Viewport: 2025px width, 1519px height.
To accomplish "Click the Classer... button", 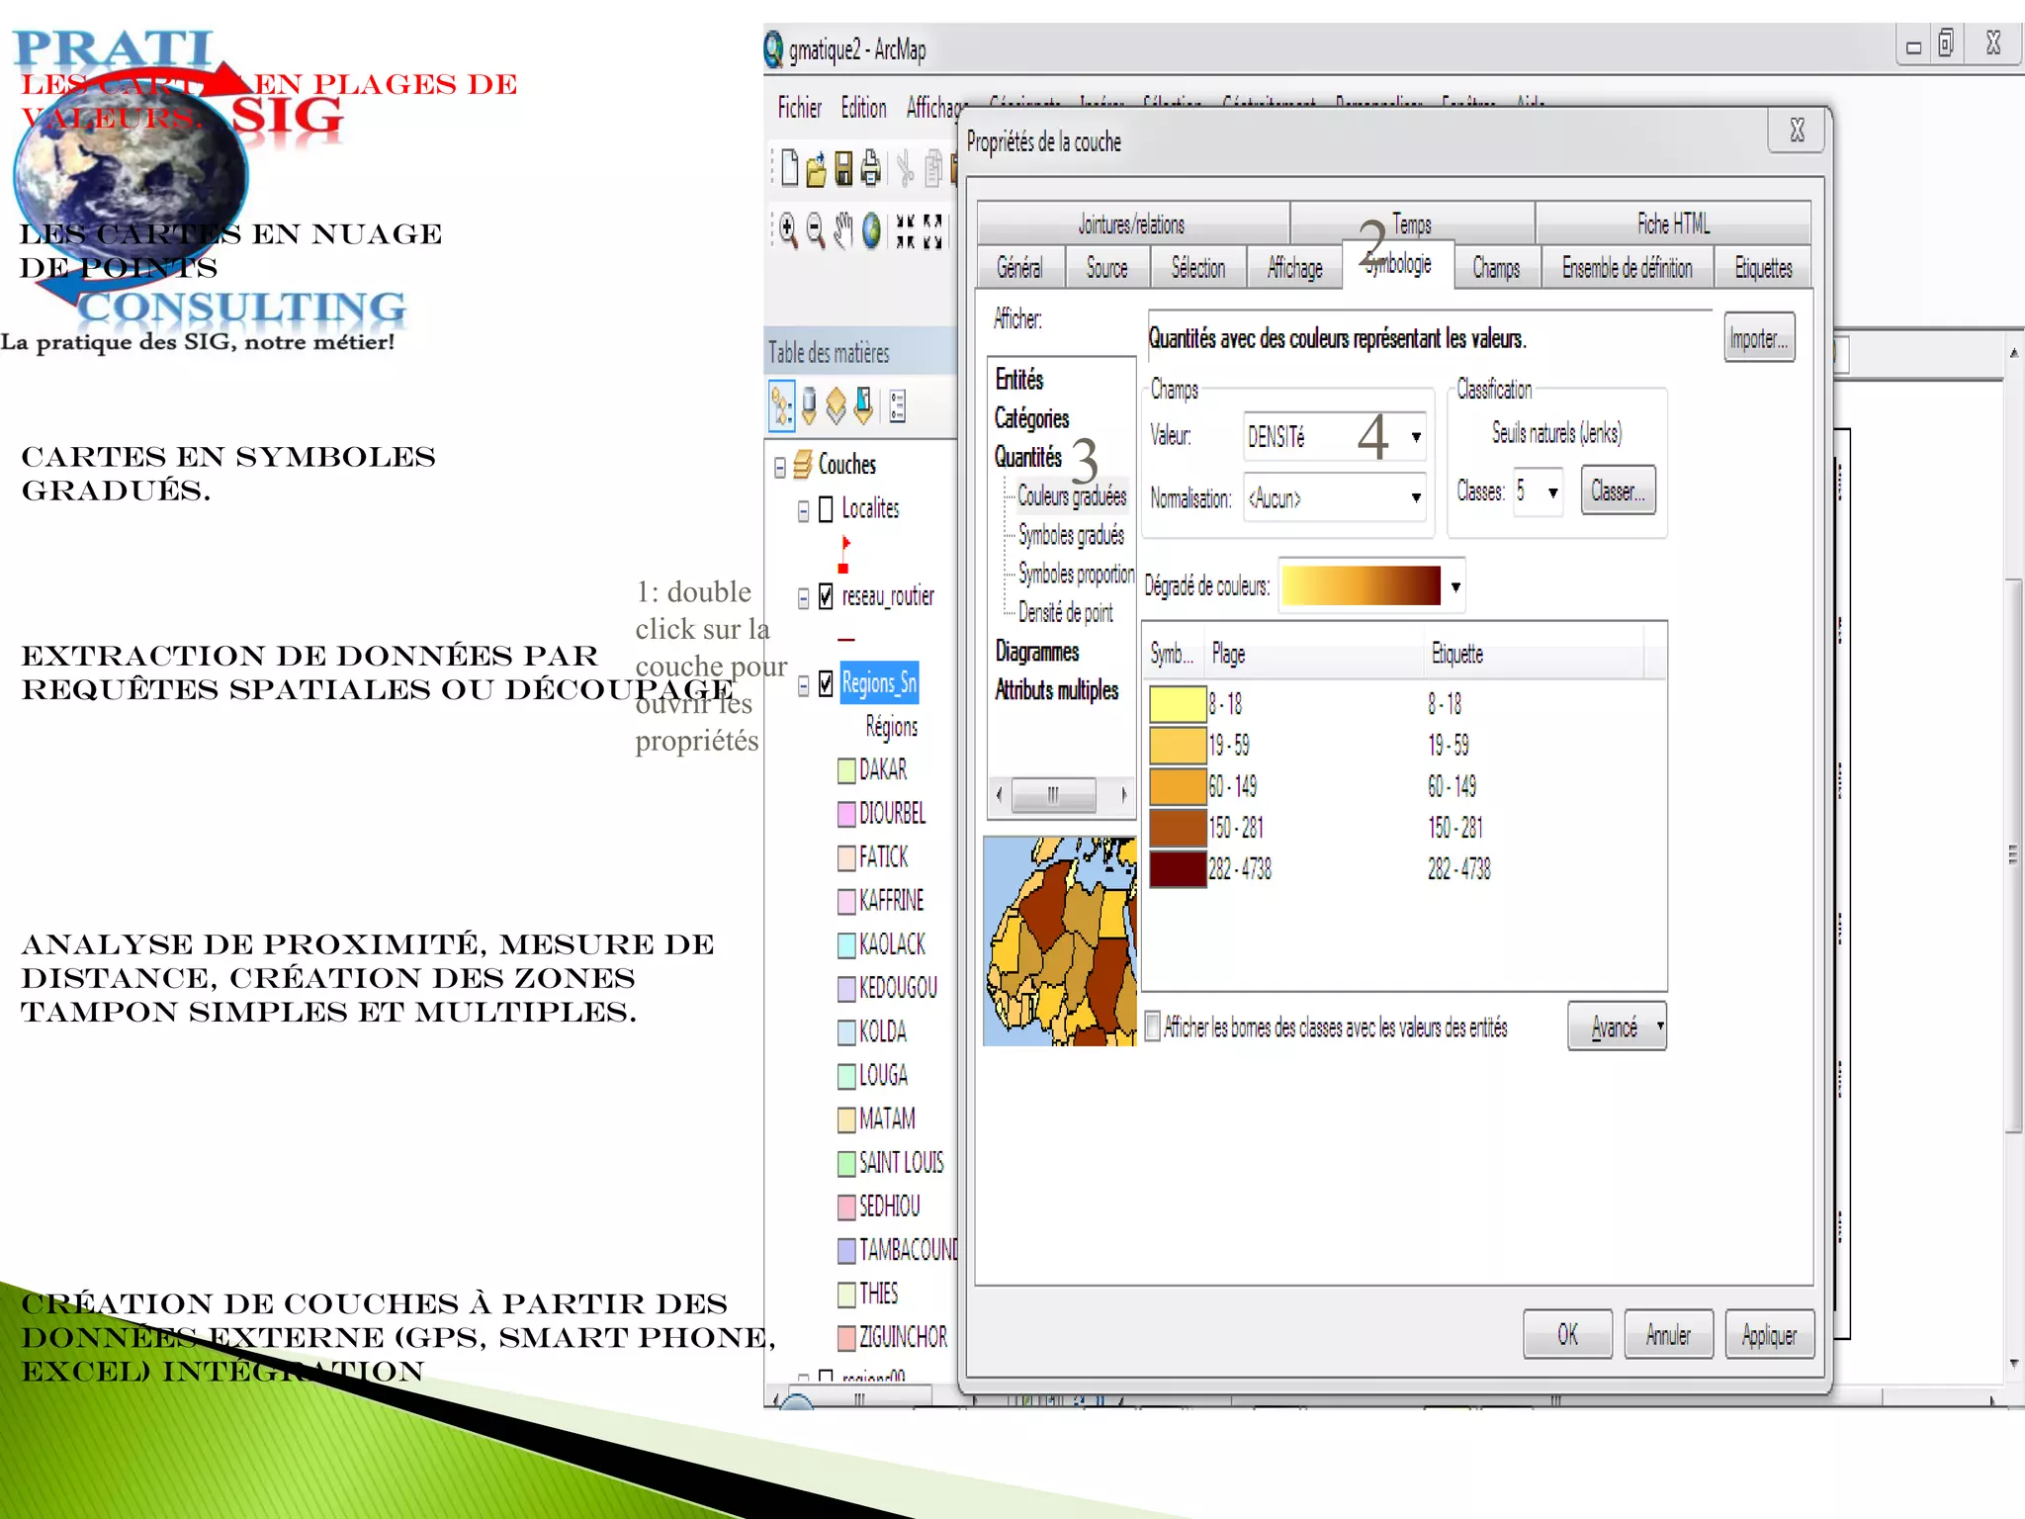I will pyautogui.click(x=1618, y=491).
